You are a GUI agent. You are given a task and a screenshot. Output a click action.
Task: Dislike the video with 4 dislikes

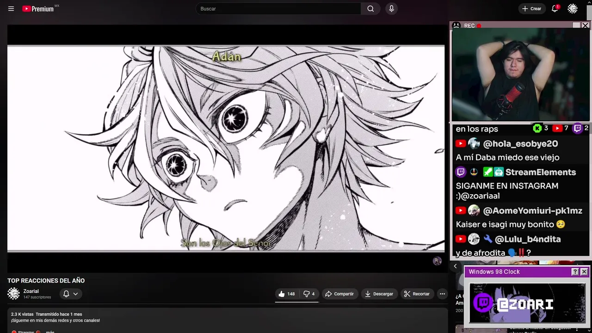(308, 294)
